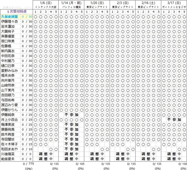
Task: Click the name 和田まあや
Action: click(10, 149)
